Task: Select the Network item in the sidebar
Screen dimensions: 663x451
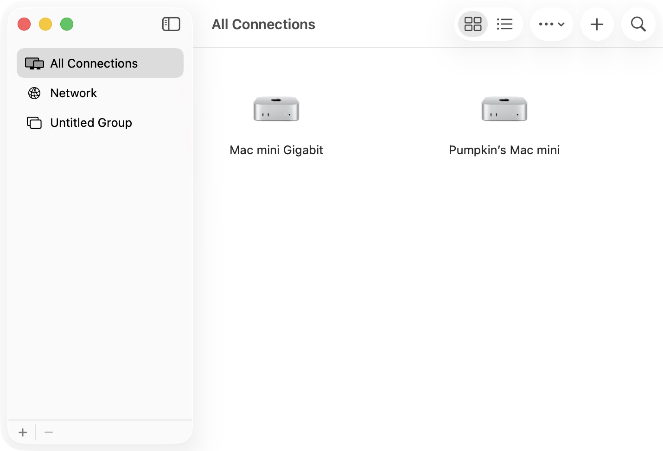Action: click(73, 93)
